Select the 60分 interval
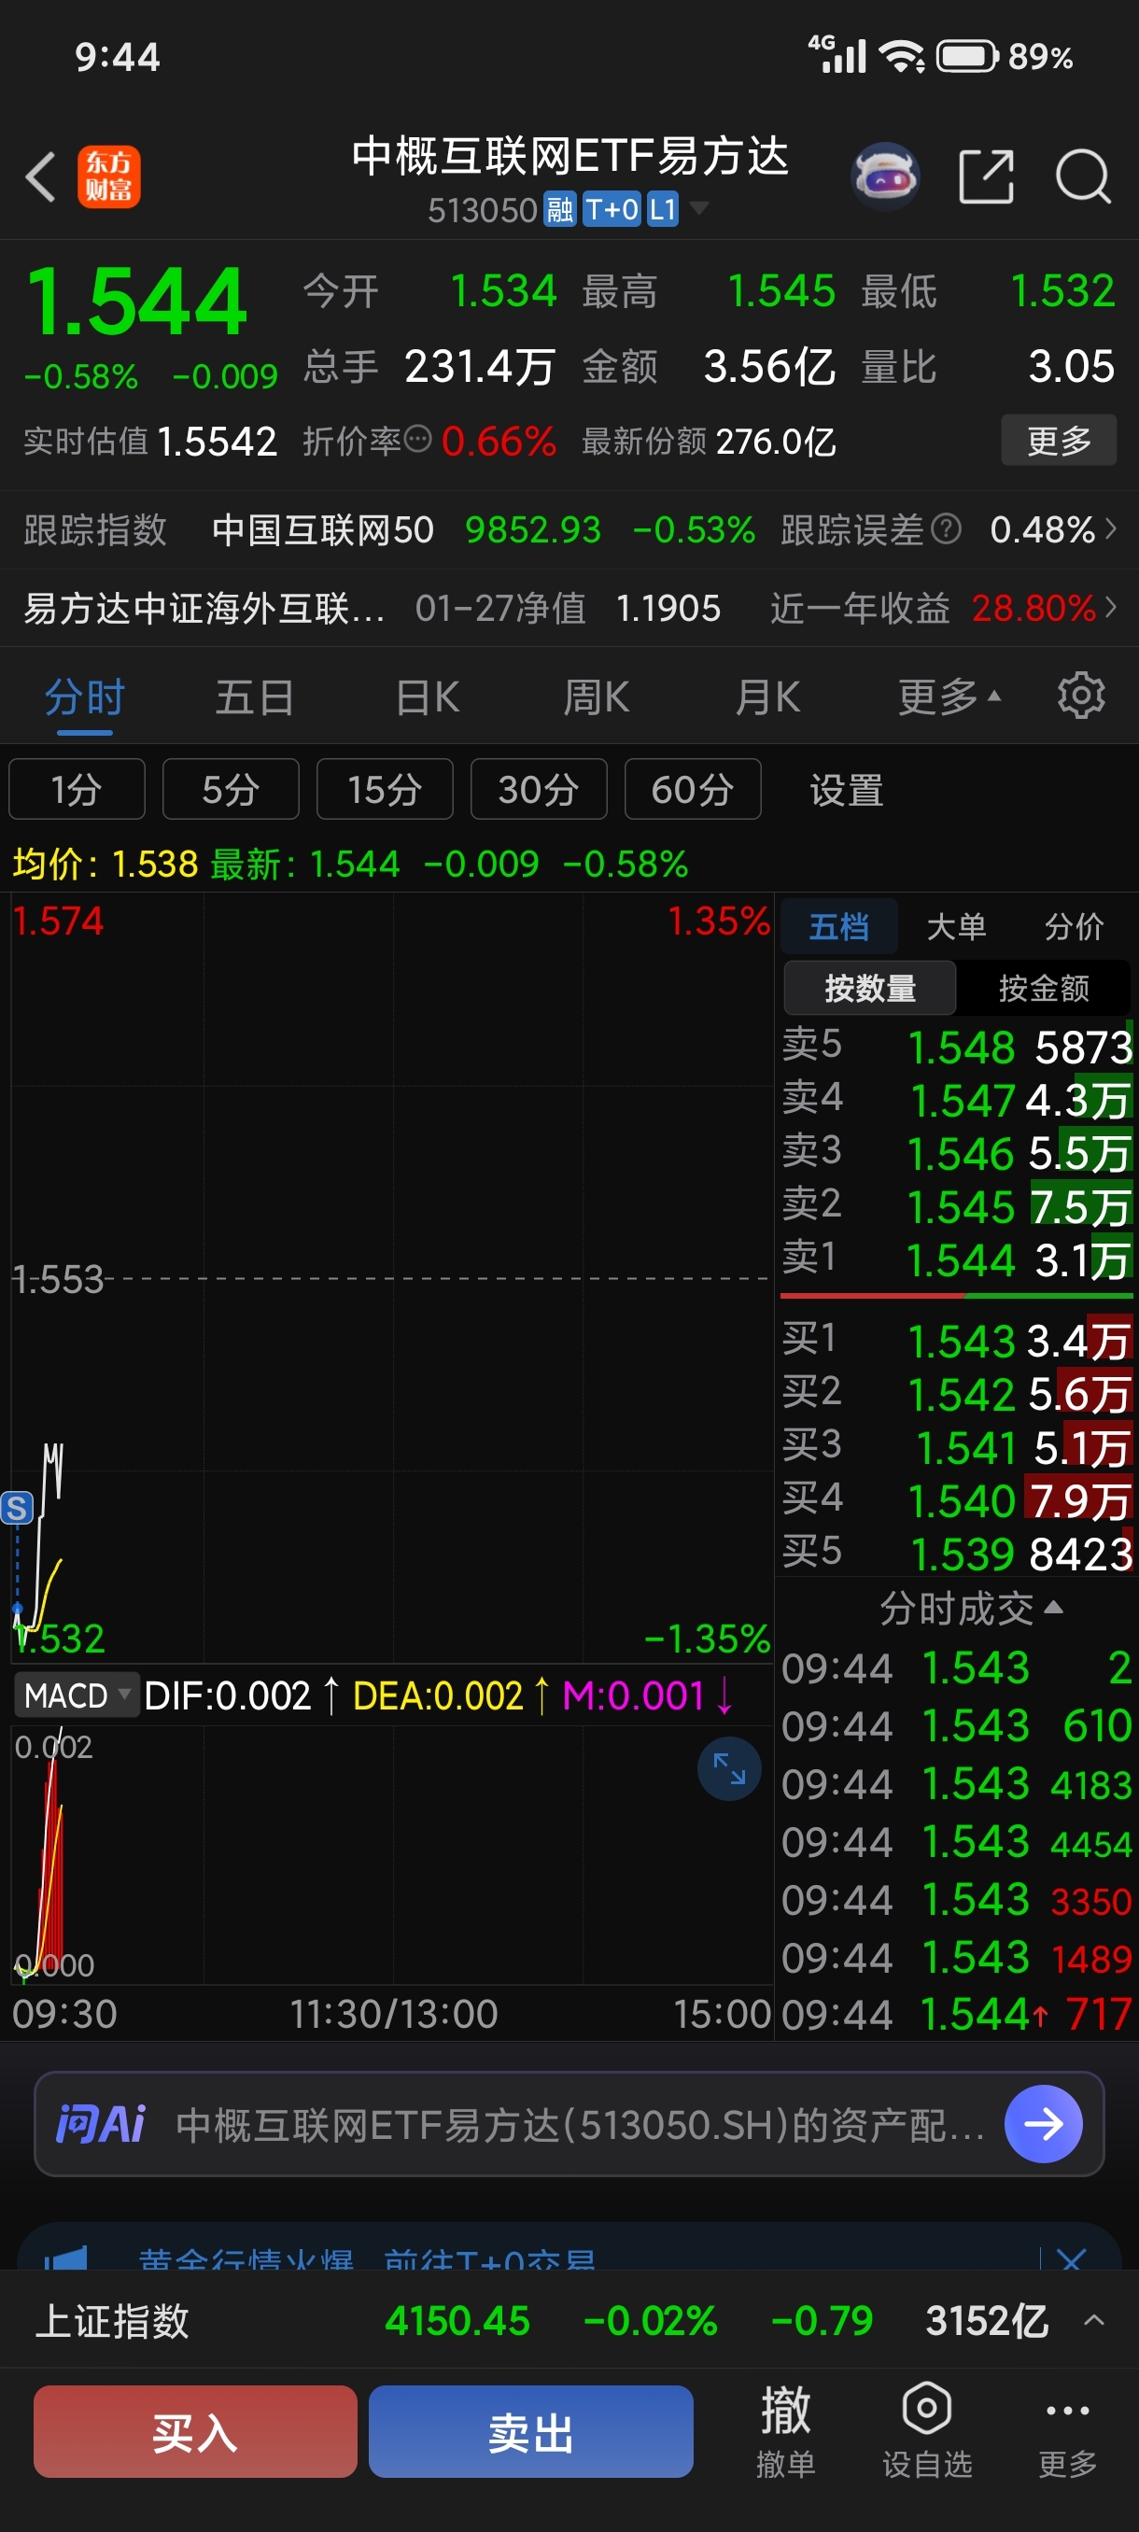 (693, 788)
